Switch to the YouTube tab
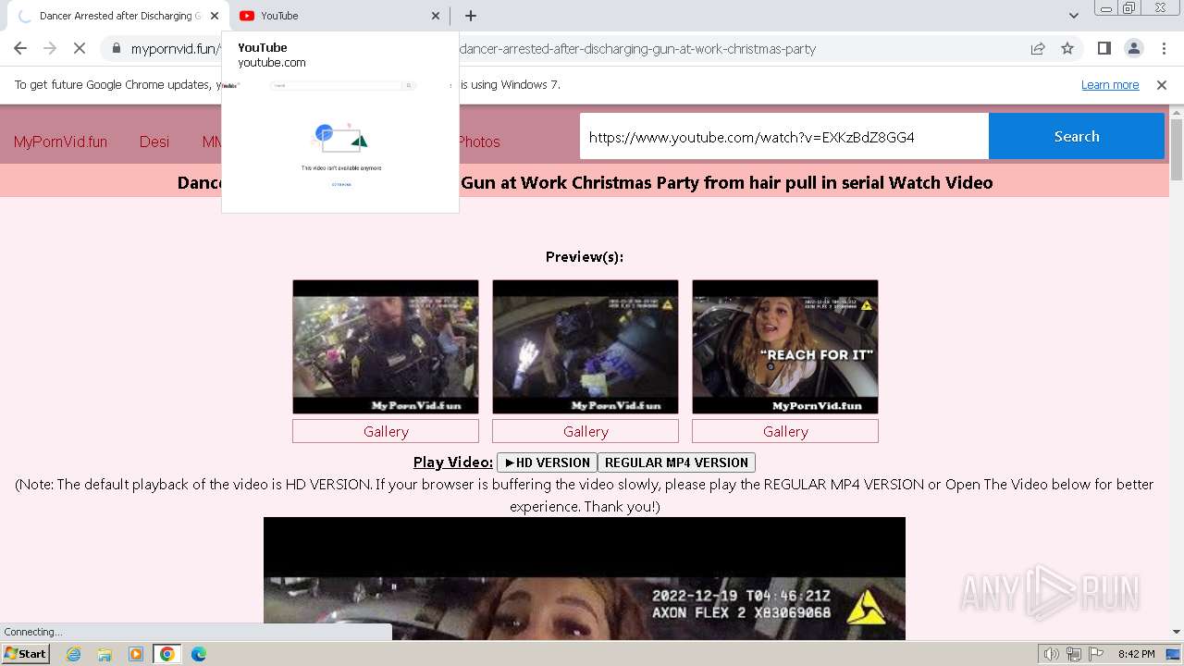 [339, 16]
